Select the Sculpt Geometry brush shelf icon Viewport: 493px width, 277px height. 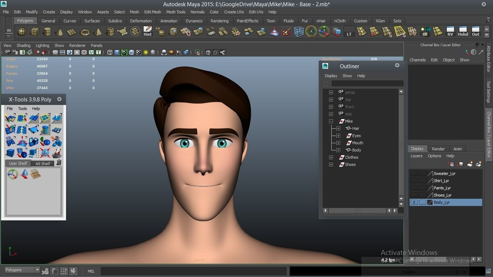[x=286, y=32]
